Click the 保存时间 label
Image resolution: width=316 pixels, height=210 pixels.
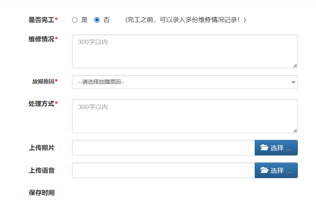[42, 193]
